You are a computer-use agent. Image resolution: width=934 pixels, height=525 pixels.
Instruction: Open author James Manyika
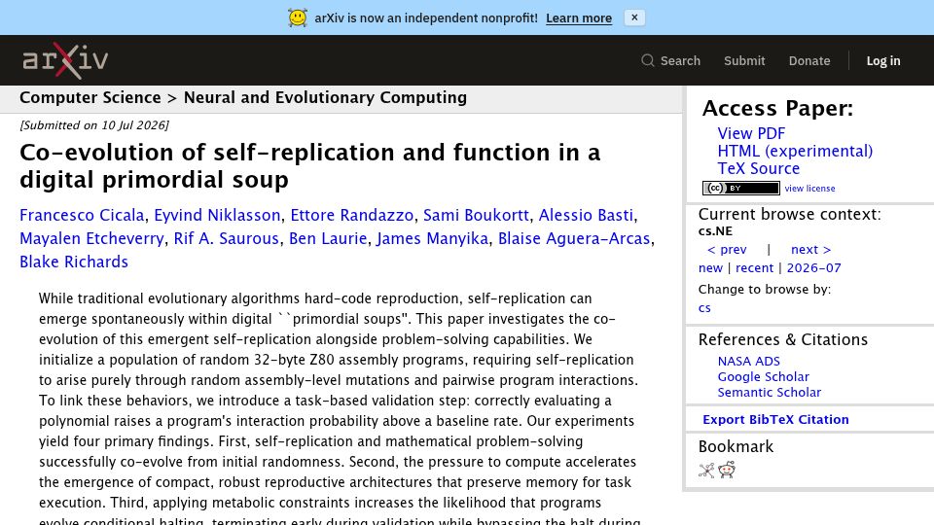coord(432,238)
